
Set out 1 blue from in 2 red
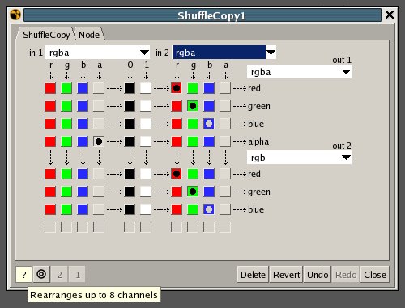177,124
